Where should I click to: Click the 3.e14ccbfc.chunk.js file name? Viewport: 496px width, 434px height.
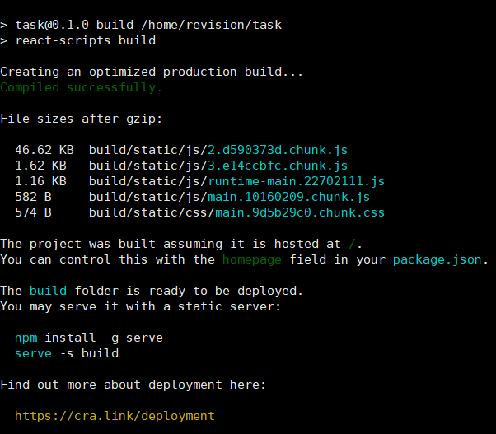pyautogui.click(x=278, y=166)
